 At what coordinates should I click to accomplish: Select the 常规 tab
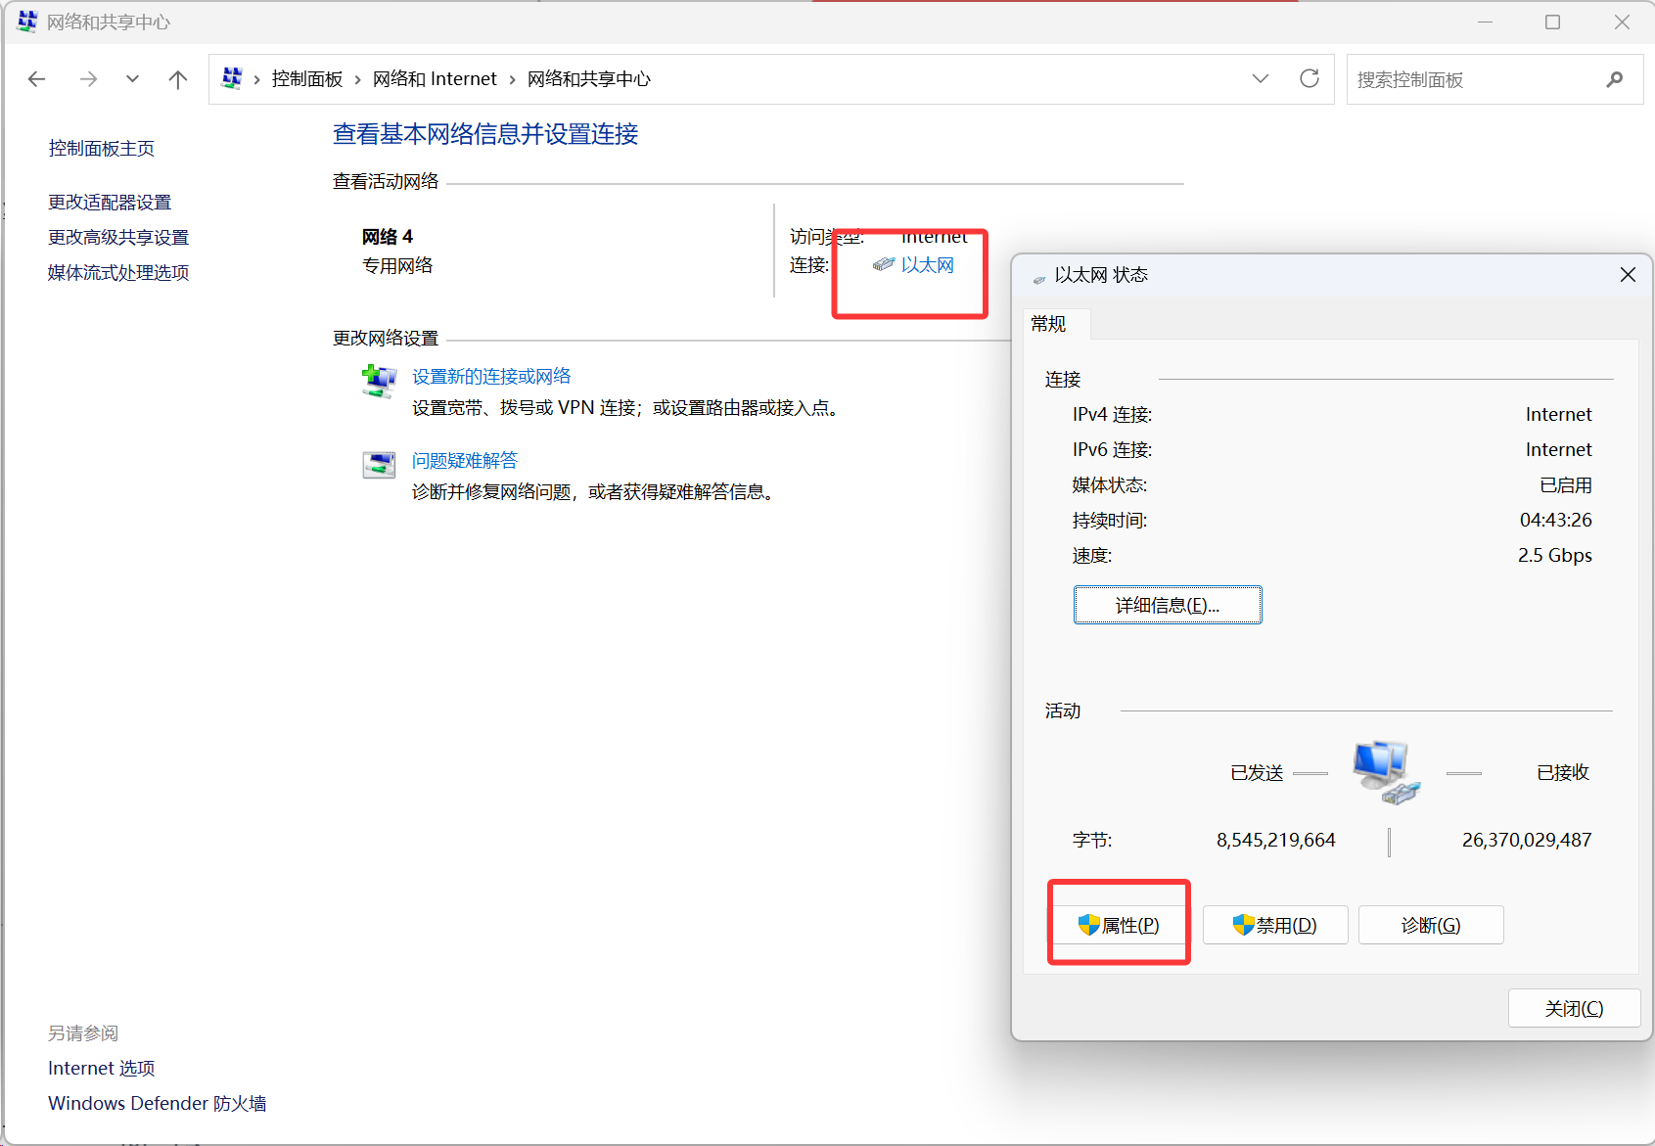pos(1048,324)
